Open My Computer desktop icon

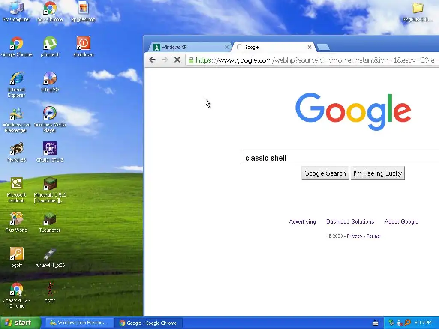pos(16,11)
